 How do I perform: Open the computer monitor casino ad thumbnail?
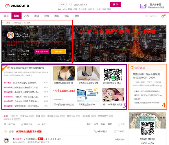88,95
